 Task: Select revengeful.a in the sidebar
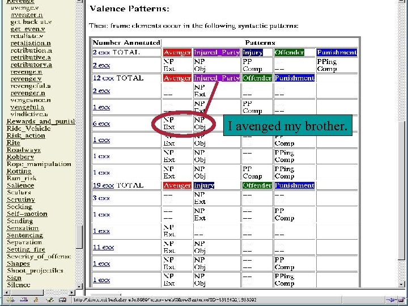pos(31,86)
